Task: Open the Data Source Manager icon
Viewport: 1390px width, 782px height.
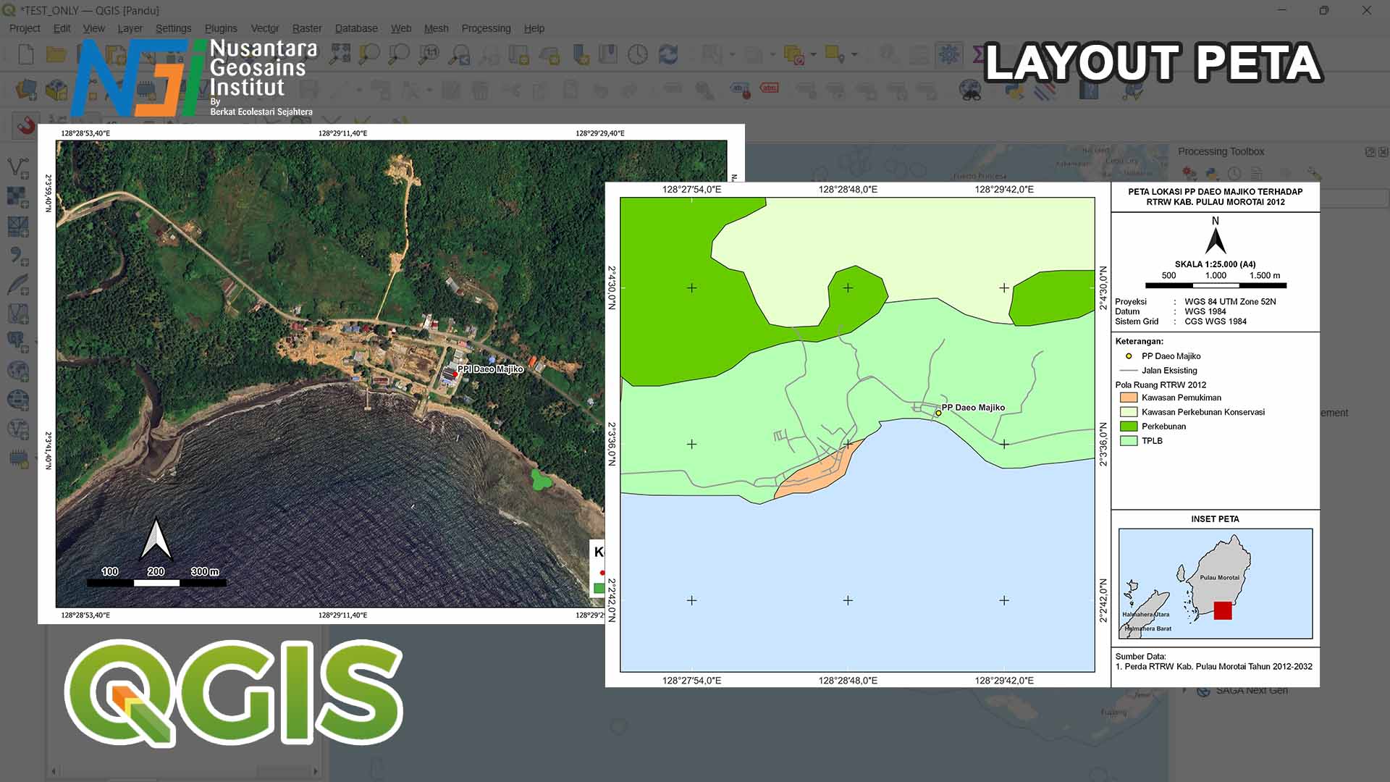Action: (x=27, y=91)
